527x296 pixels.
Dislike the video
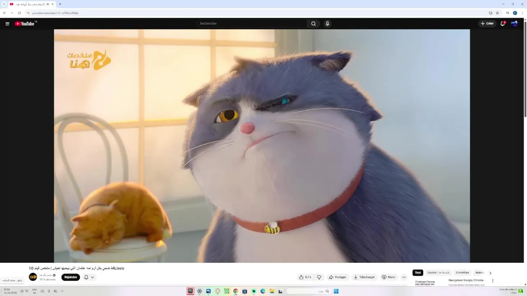[x=319, y=277]
